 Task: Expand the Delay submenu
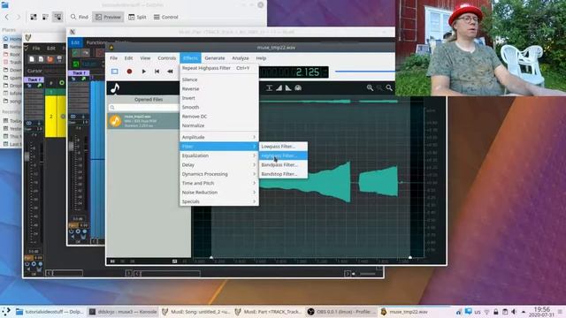[x=219, y=165]
